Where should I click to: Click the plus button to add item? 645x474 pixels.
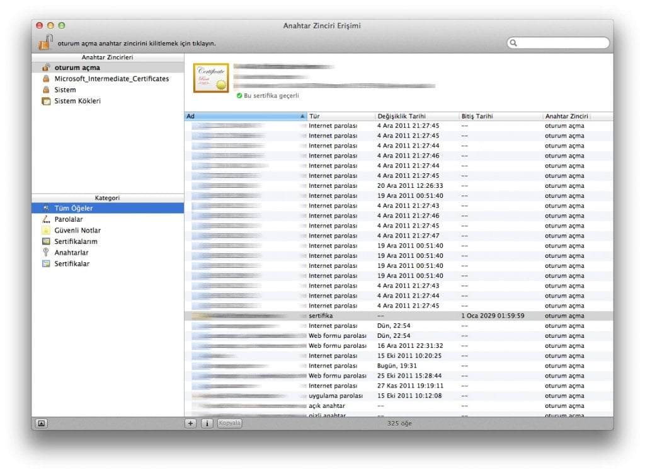click(191, 424)
